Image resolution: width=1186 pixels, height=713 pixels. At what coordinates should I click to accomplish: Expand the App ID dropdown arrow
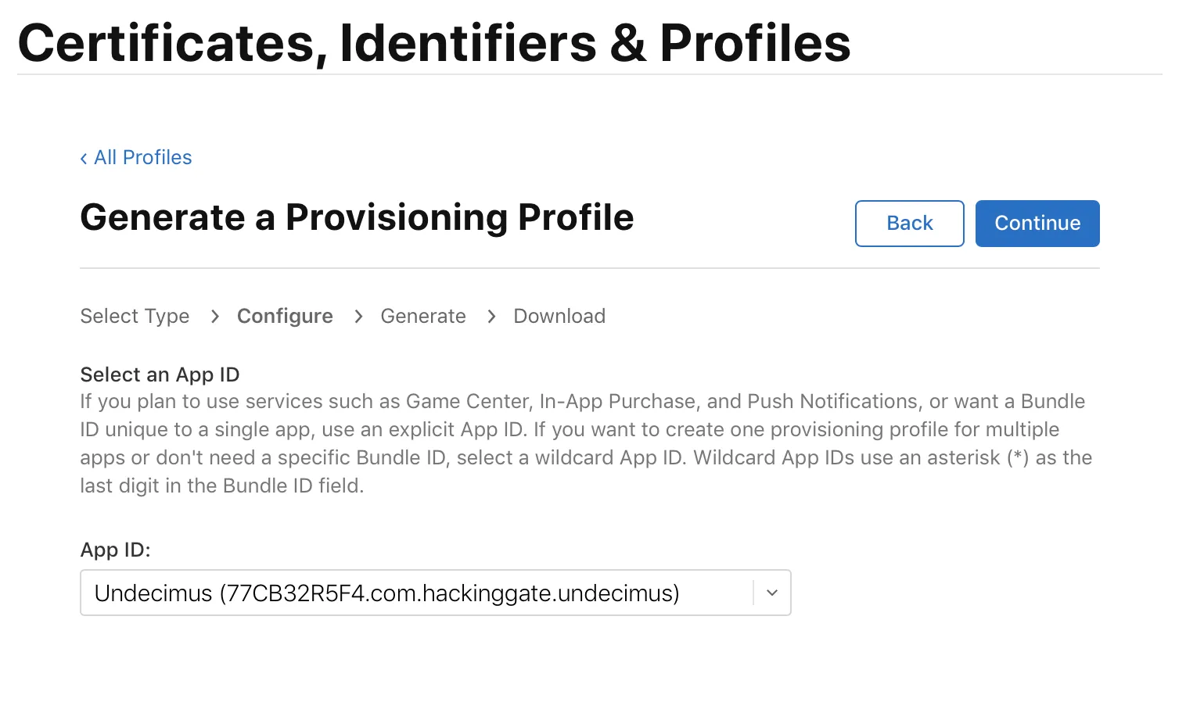(x=772, y=593)
